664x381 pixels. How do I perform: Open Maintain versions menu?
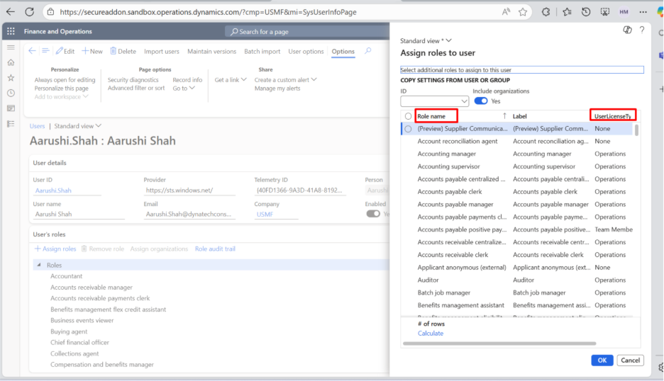point(211,51)
